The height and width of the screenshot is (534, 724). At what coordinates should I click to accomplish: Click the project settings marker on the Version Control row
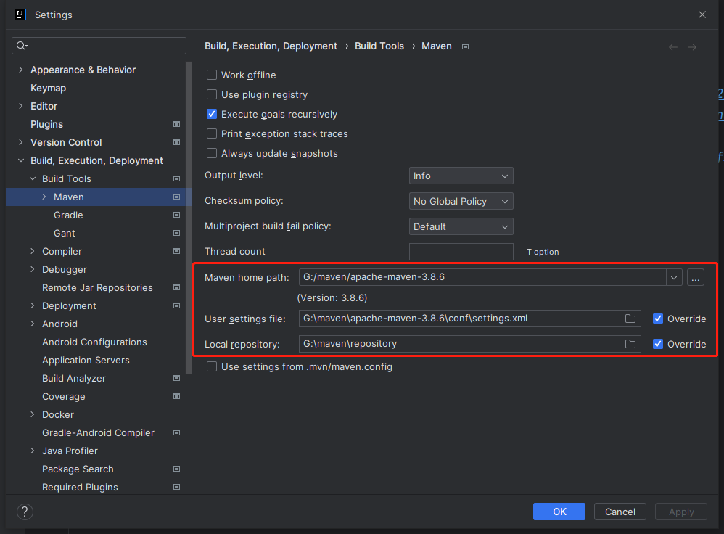click(x=176, y=142)
